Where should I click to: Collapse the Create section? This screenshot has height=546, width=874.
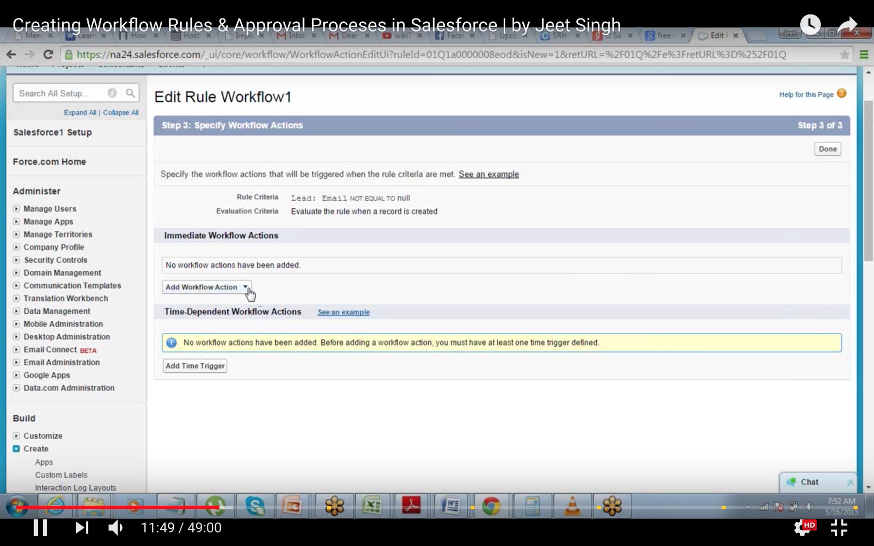(17, 449)
